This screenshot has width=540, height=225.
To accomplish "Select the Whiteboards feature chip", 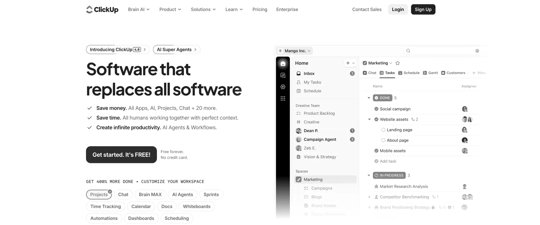I will (197, 206).
